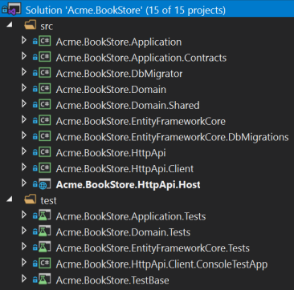Select Acme.BookStore.TestBase project name

coord(112,280)
